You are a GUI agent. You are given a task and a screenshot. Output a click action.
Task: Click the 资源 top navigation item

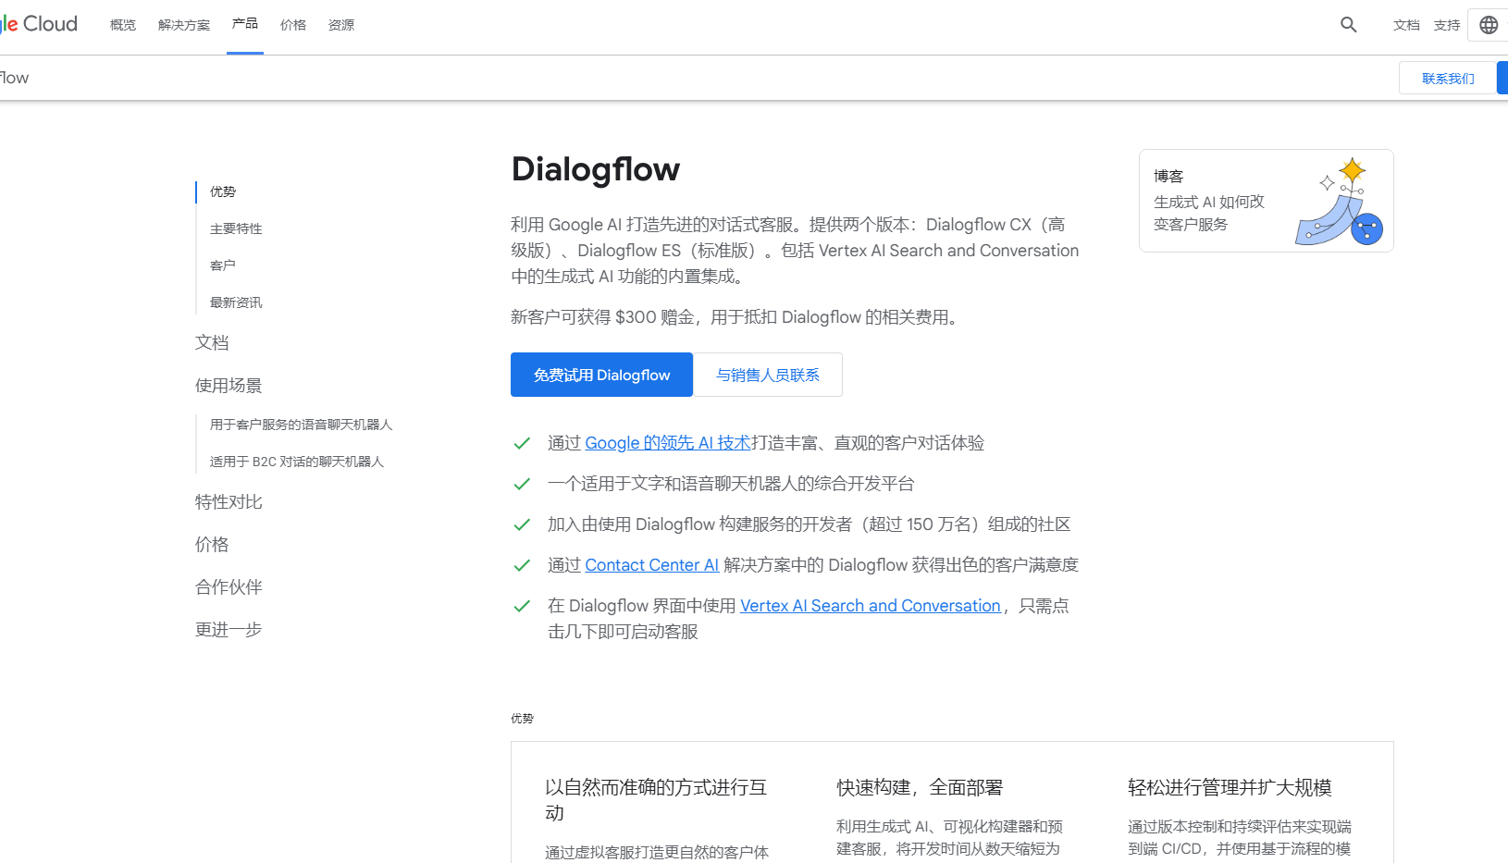[x=341, y=25]
